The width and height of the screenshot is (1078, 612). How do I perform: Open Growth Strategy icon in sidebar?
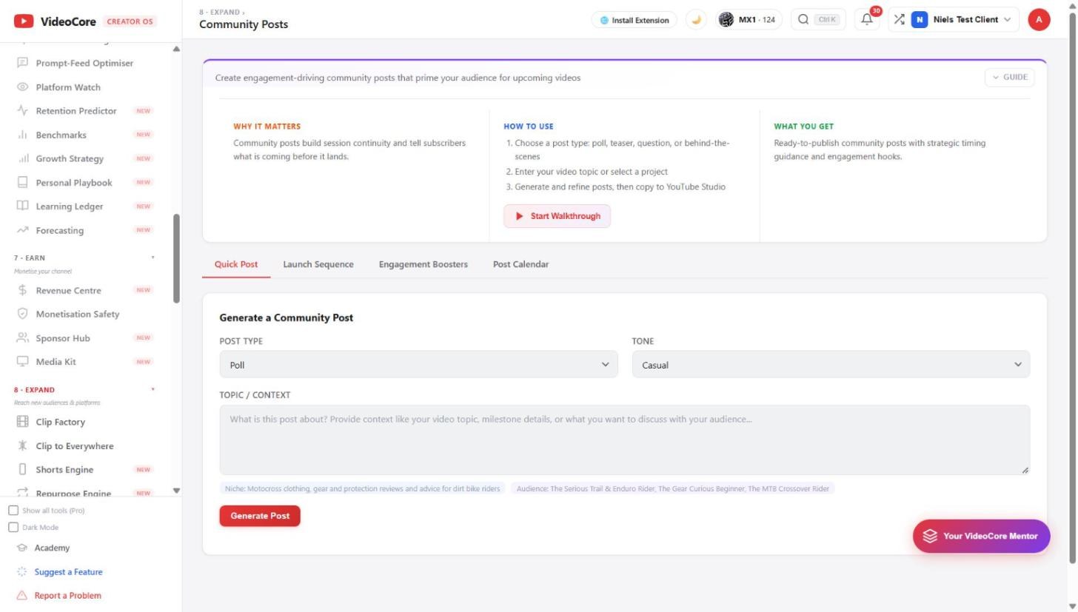(22, 158)
